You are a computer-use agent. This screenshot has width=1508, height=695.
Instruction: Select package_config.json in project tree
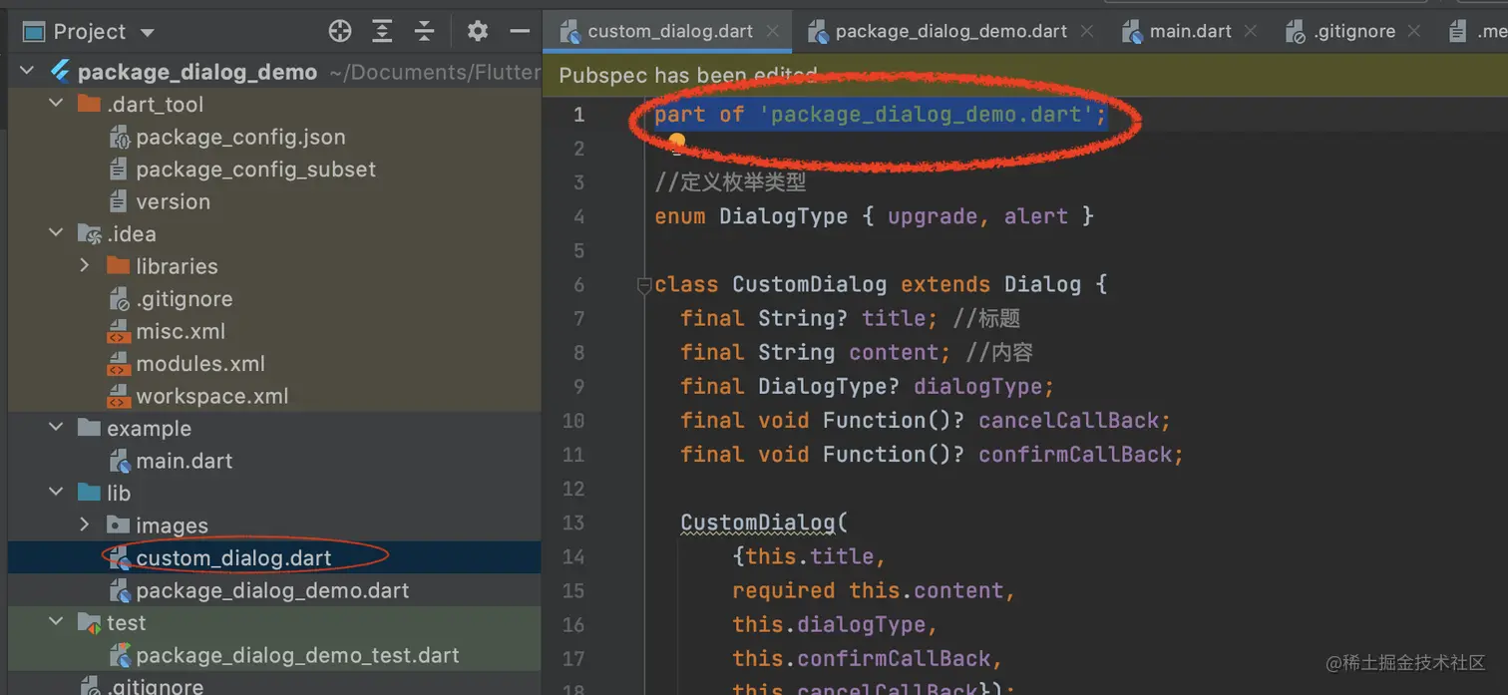coord(240,137)
